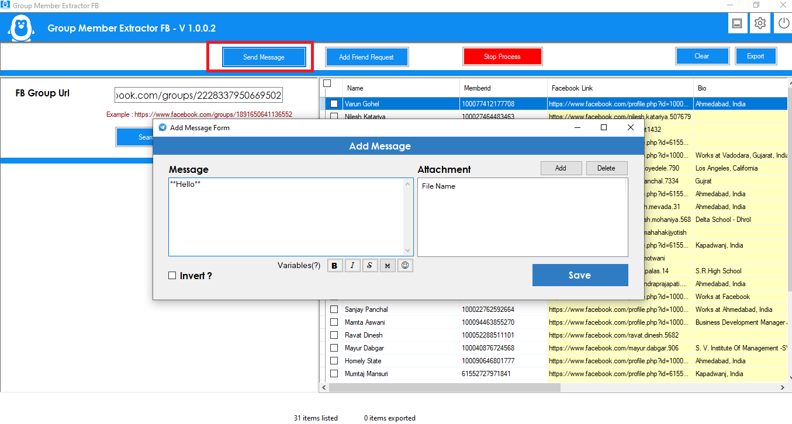Click the Send Message button
The image size is (792, 424).
click(x=264, y=57)
